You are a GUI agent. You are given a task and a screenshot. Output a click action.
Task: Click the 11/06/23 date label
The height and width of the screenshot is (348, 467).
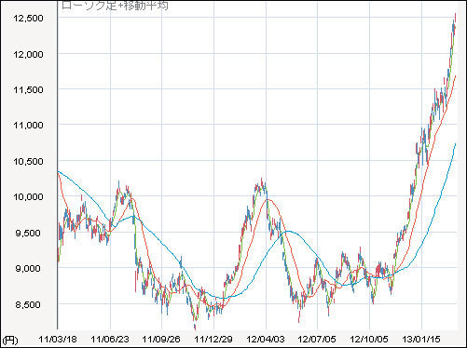[x=110, y=339]
